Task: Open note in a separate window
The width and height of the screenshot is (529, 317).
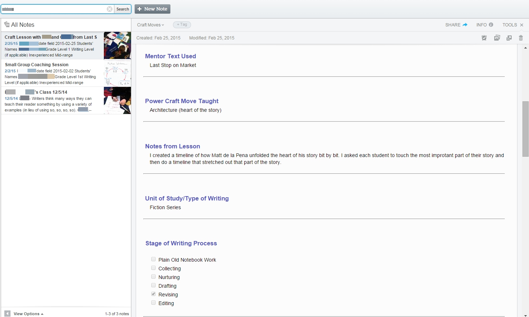Action: 509,38
